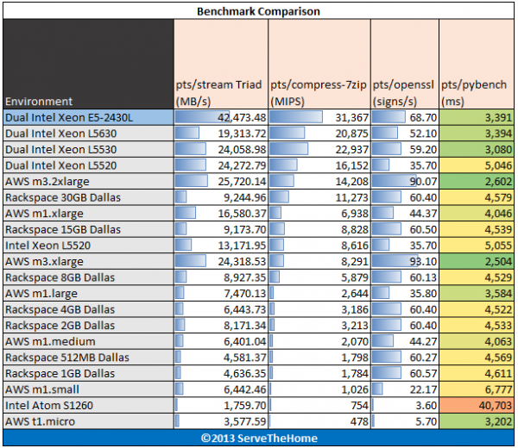Image resolution: width=518 pixels, height=448 pixels.
Task: Click the ©2013 ServeTheHome footer
Action: point(258,438)
